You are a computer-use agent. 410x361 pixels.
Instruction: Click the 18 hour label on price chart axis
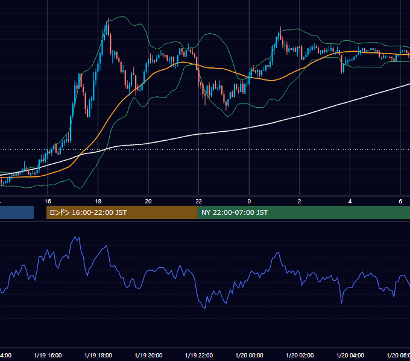coord(98,202)
